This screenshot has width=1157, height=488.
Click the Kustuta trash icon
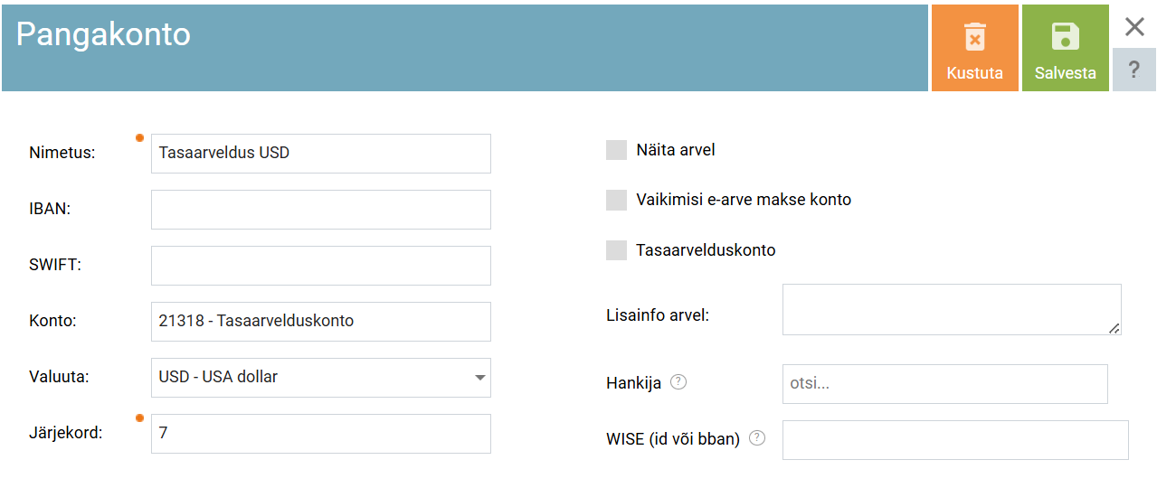[x=974, y=37]
